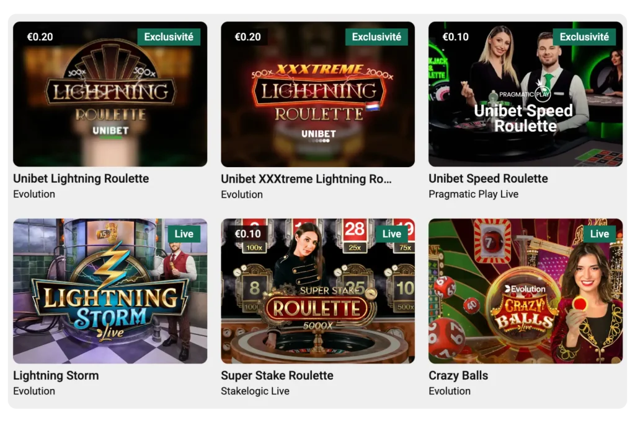Click the Pragmatic Play Live provider label

(473, 194)
